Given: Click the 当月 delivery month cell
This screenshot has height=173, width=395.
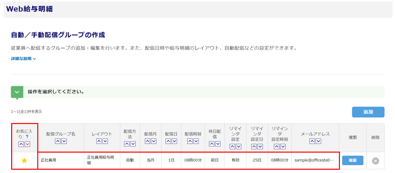Looking at the screenshot, I should [x=151, y=161].
